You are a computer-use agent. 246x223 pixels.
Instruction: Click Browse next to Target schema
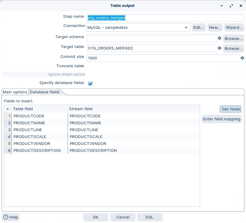point(233,38)
